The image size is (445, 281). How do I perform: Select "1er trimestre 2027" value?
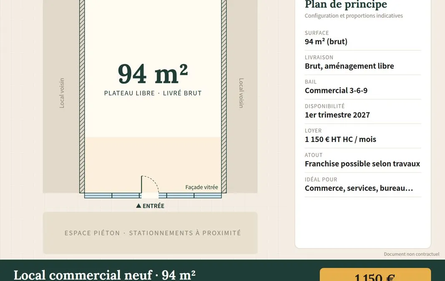tap(337, 115)
